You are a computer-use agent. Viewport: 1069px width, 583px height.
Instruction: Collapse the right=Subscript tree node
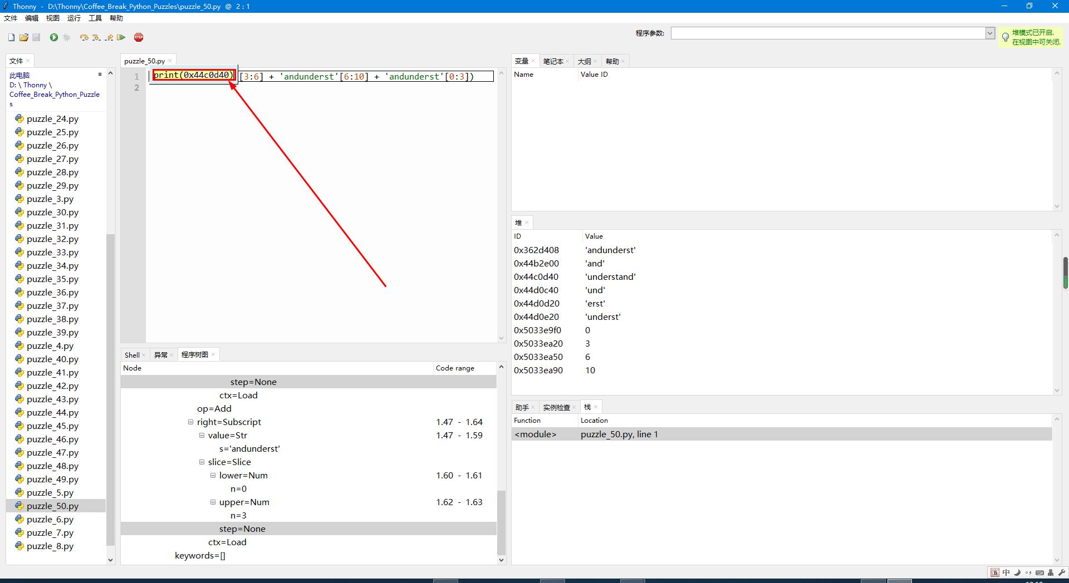[191, 422]
